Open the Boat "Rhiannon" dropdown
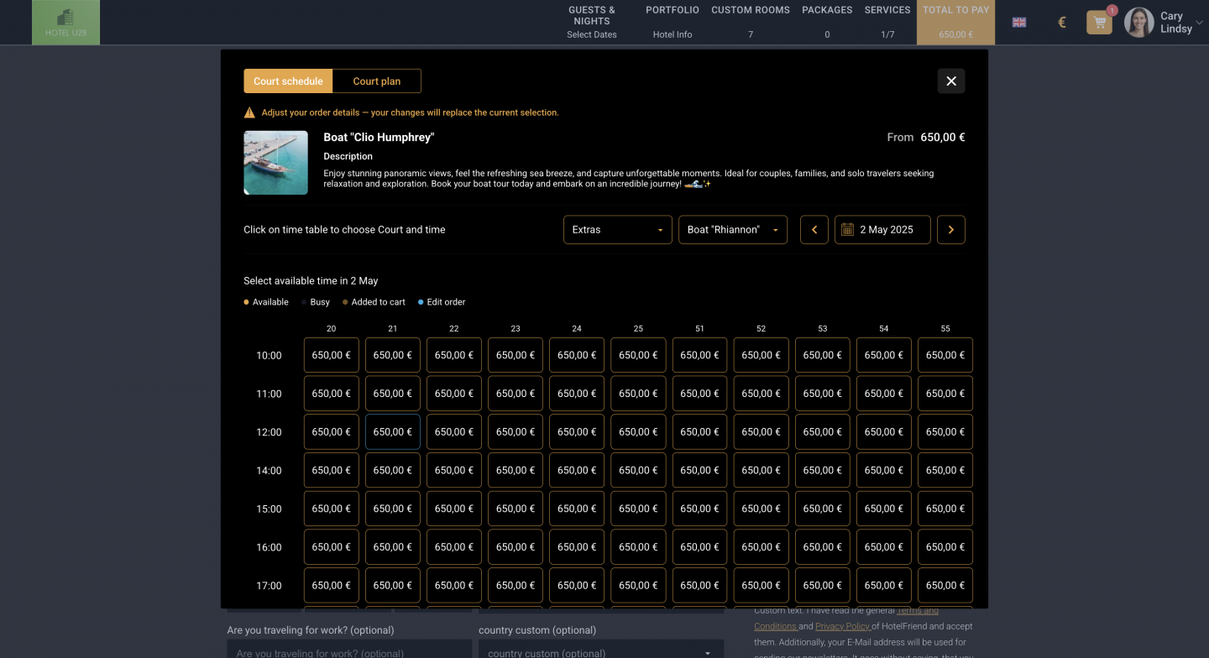Viewport: 1209px width, 658px height. point(733,230)
